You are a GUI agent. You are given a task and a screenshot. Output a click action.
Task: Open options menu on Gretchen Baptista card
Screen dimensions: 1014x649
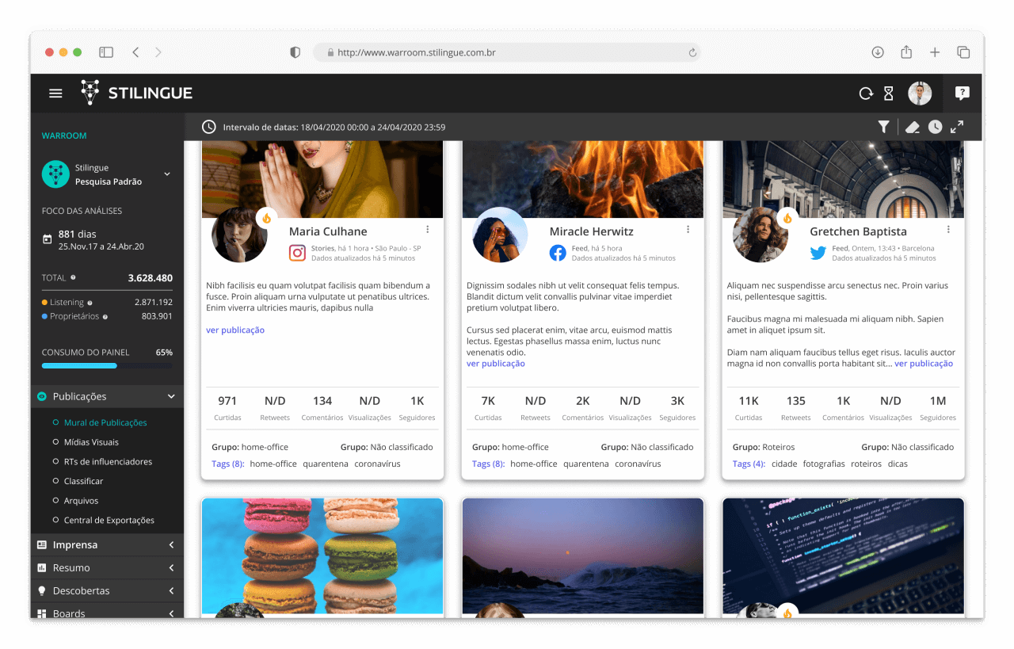click(x=948, y=230)
